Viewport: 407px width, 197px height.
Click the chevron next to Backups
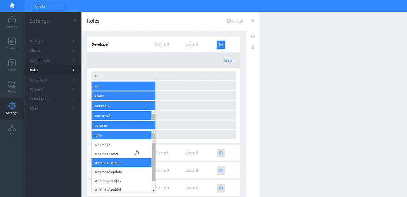pos(74,41)
